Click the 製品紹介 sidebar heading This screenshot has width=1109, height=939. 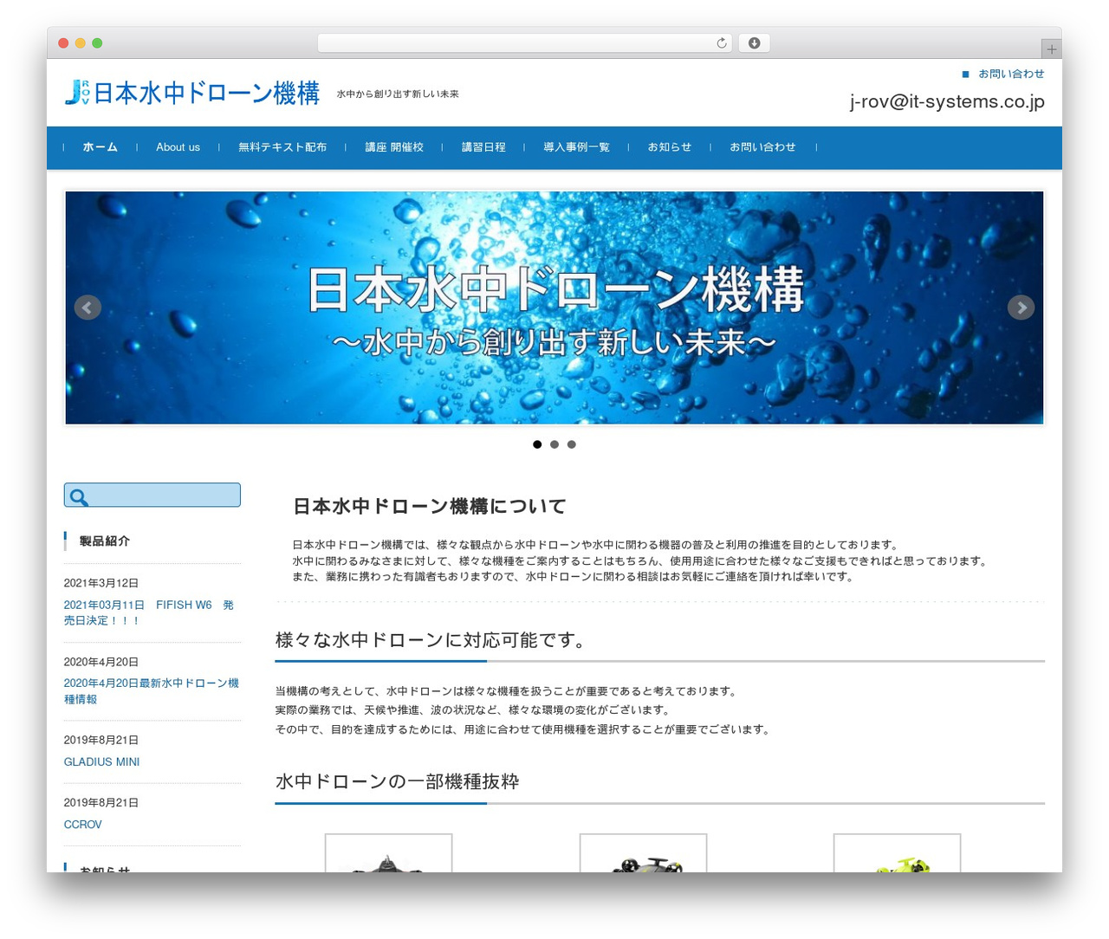104,541
